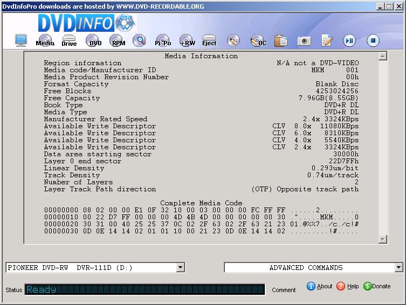Click the scrollbar down arrow
406x305 pixels.
click(383, 239)
